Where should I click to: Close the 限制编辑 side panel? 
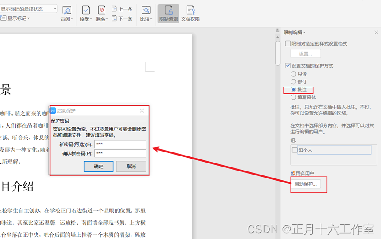coord(377,32)
